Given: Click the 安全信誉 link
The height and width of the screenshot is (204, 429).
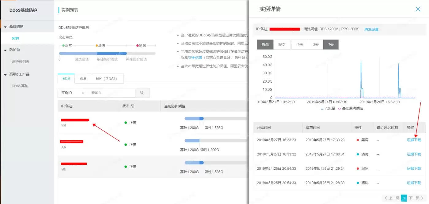Looking at the screenshot, I should pyautogui.click(x=195, y=57).
